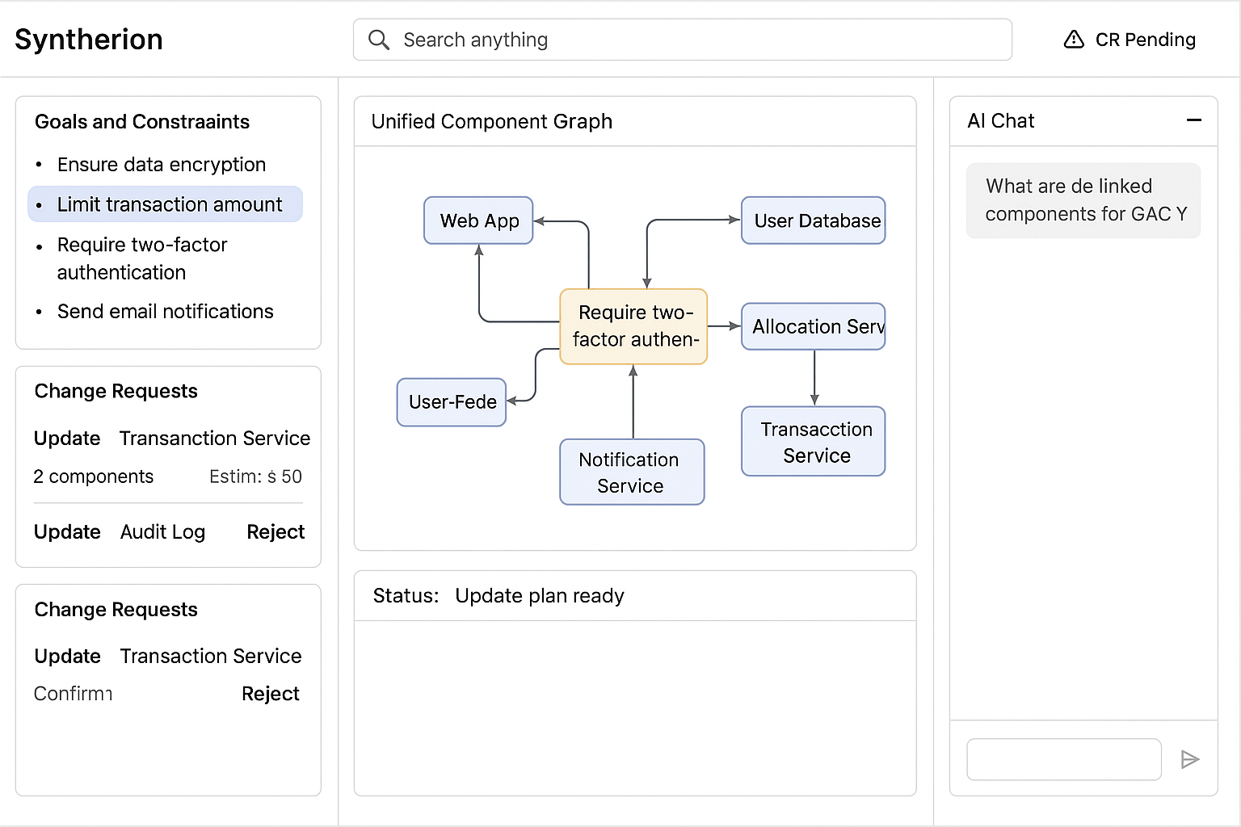Select the Require two-factor authen- center node
Viewport: 1241px width, 827px height.
tap(633, 326)
